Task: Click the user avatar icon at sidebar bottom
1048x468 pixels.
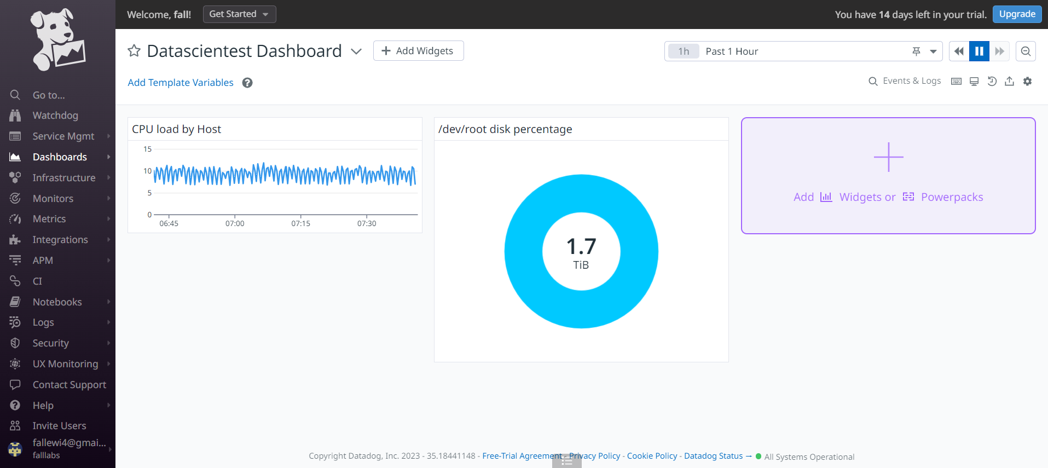Action: [x=15, y=449]
